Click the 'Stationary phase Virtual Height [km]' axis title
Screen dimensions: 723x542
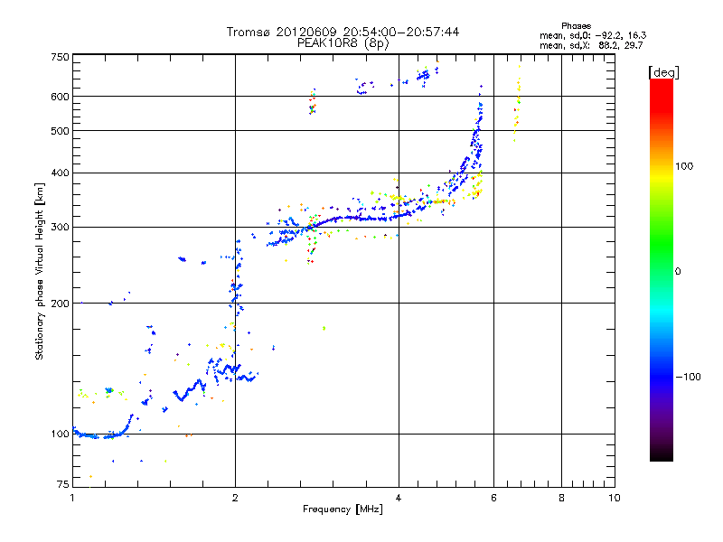tap(40, 272)
